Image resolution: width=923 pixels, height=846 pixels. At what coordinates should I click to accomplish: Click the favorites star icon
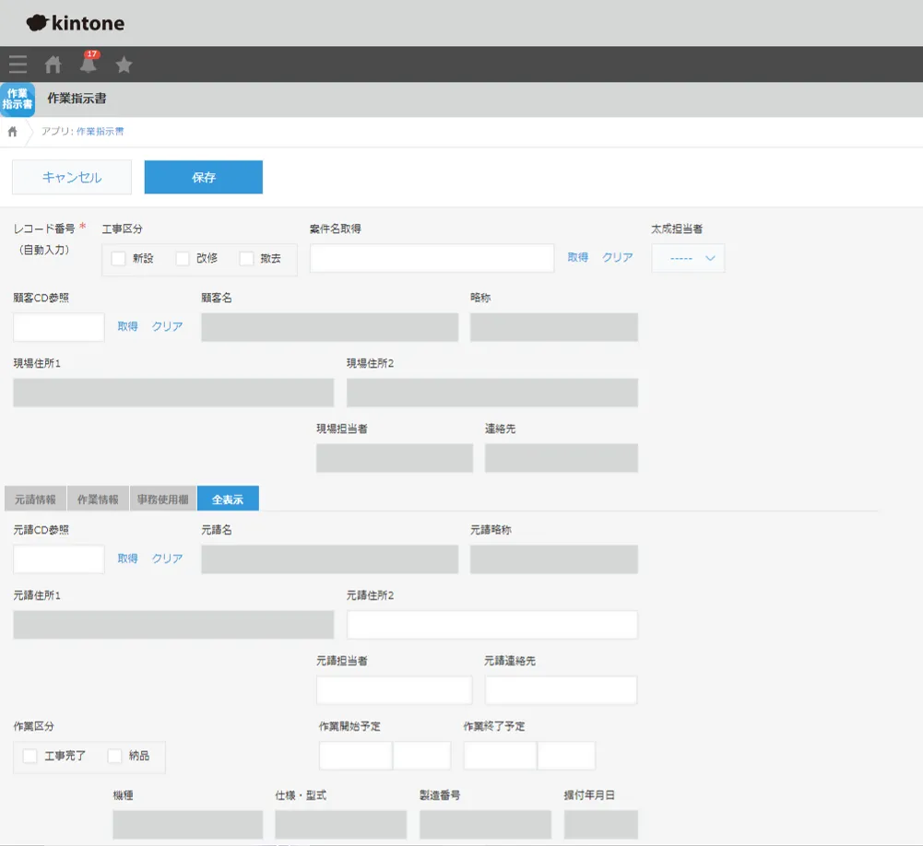(124, 65)
